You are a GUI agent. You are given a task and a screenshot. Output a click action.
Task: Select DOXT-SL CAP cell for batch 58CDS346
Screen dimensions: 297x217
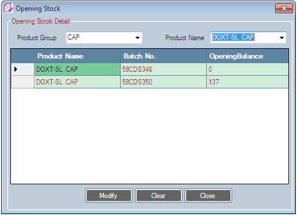77,69
